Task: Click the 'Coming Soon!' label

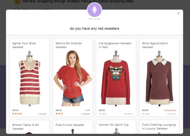Action: pos(170,110)
